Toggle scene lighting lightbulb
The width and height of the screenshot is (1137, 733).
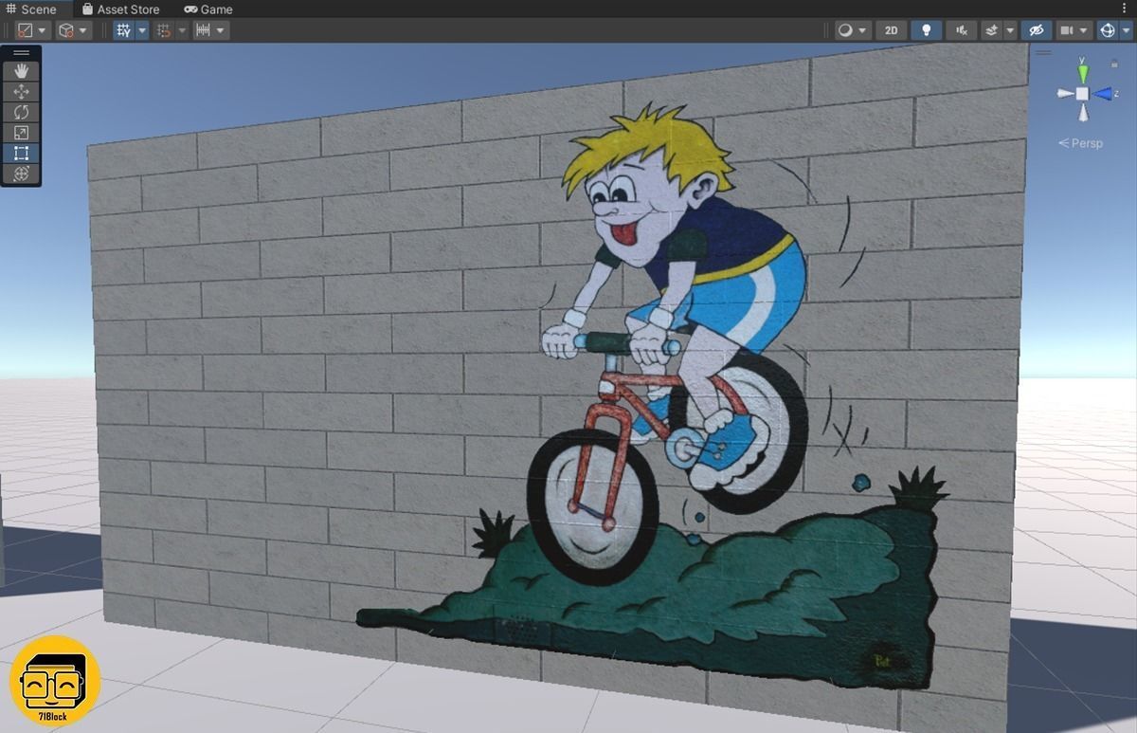pos(926,30)
